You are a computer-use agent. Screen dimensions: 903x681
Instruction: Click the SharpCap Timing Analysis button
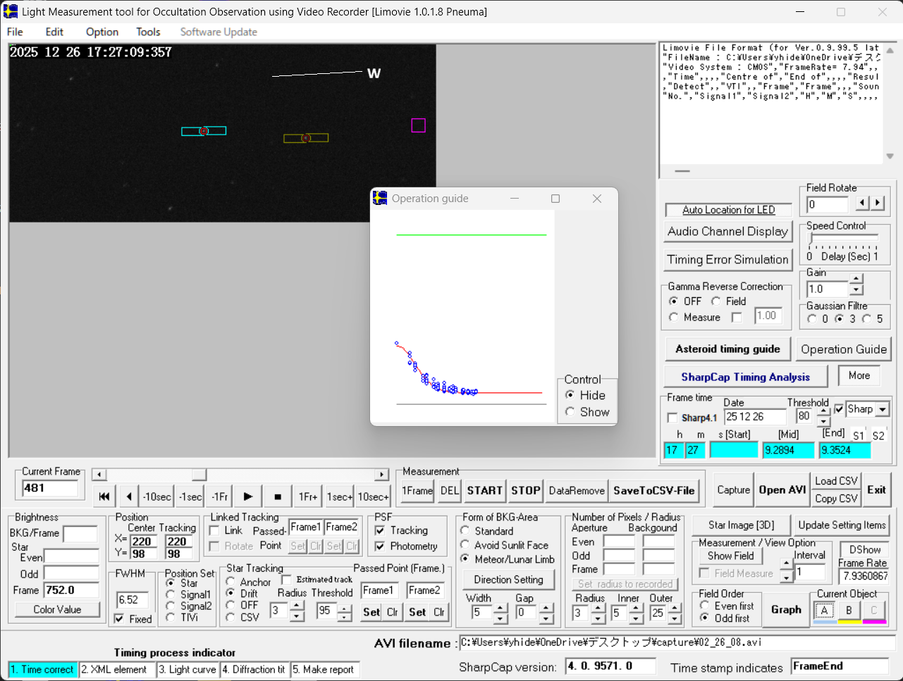(745, 377)
